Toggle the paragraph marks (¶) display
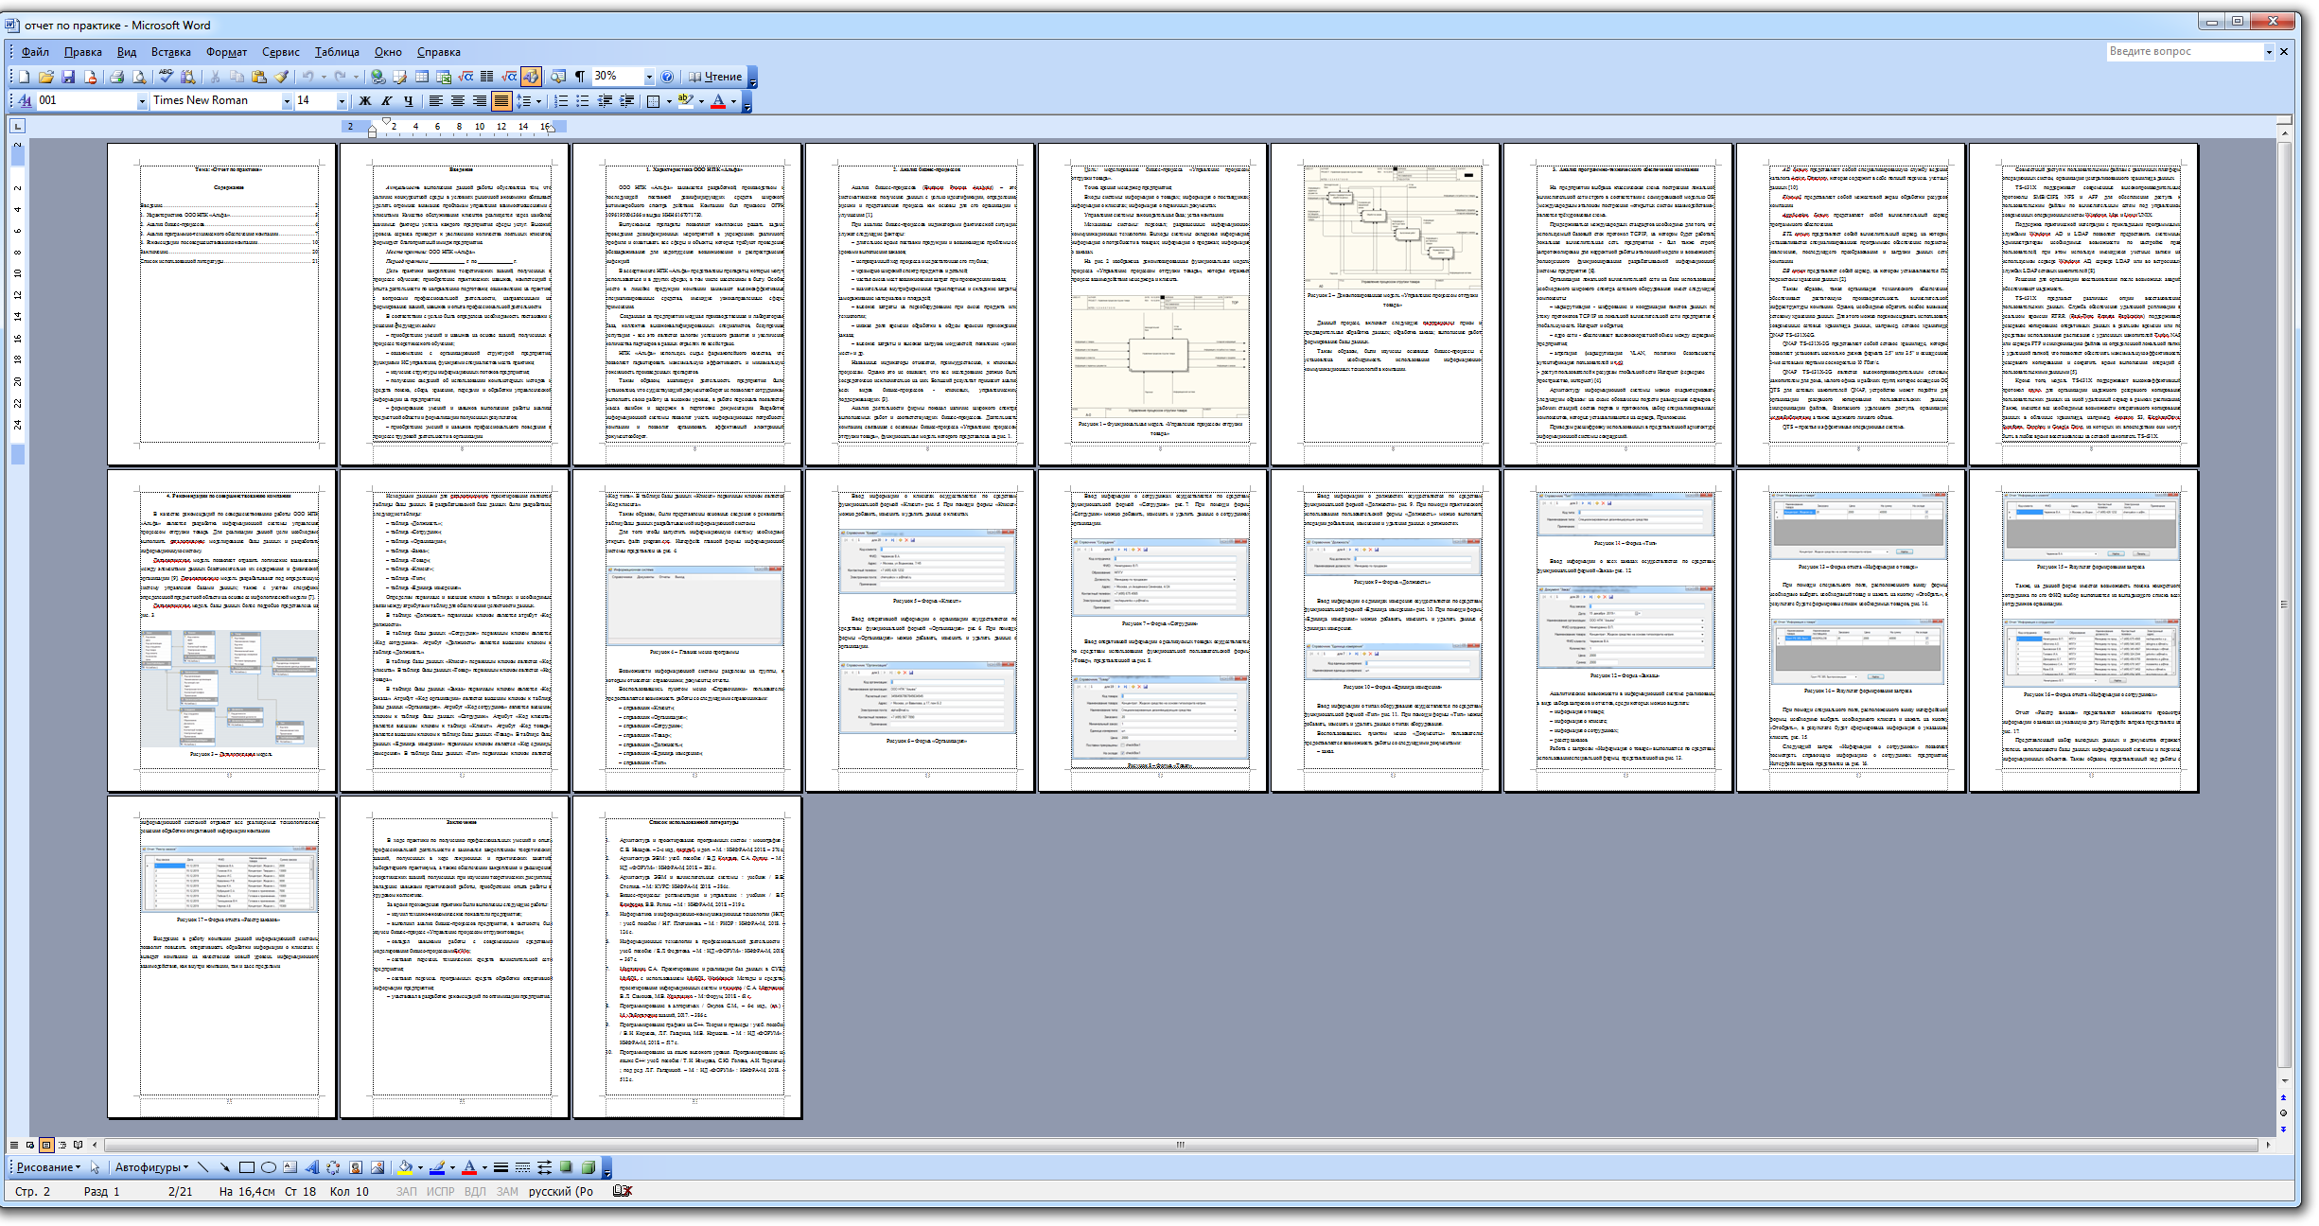The image size is (2319, 1226). click(580, 77)
